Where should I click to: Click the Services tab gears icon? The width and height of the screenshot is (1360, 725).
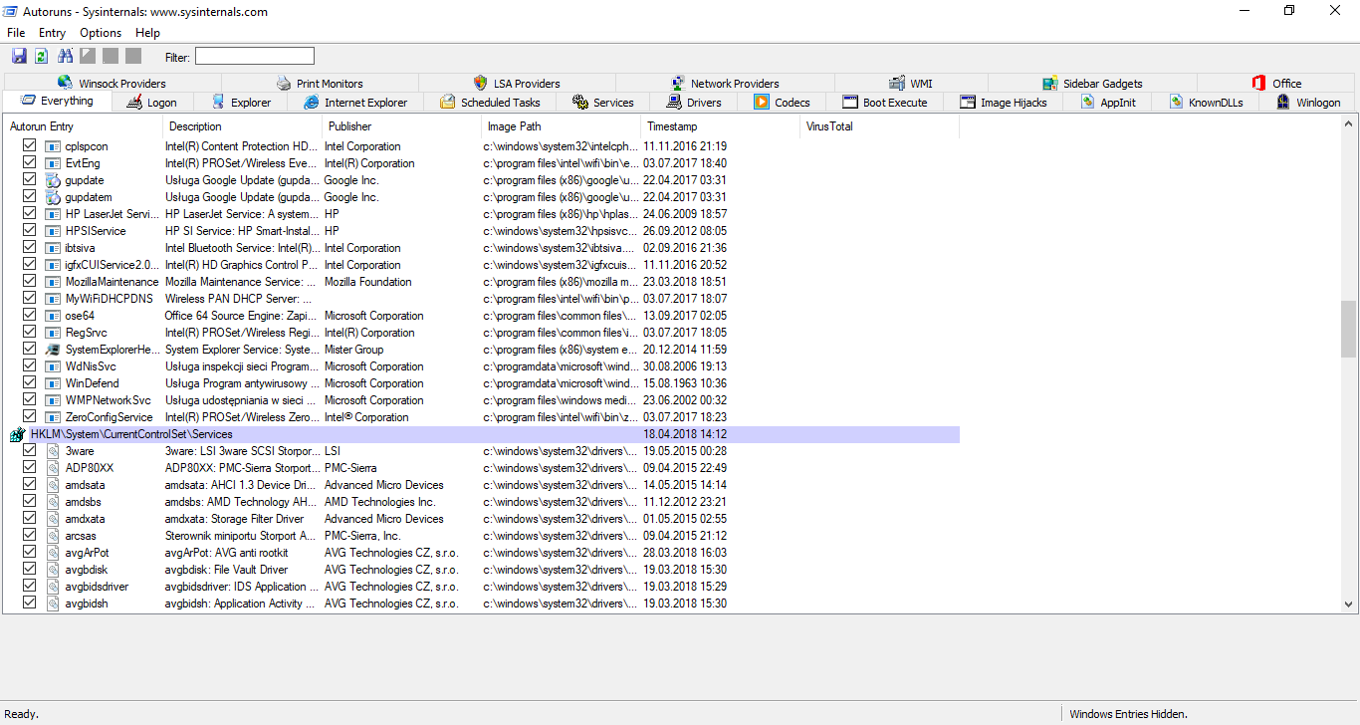click(x=580, y=102)
